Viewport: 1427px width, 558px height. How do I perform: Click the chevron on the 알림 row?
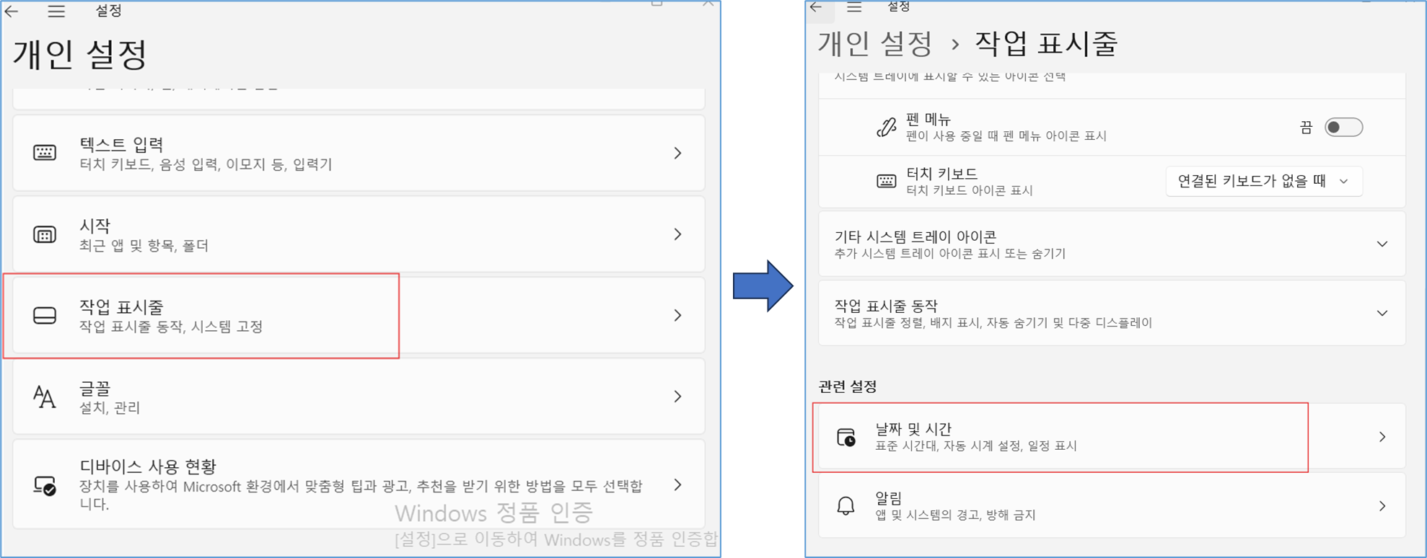click(x=1382, y=506)
